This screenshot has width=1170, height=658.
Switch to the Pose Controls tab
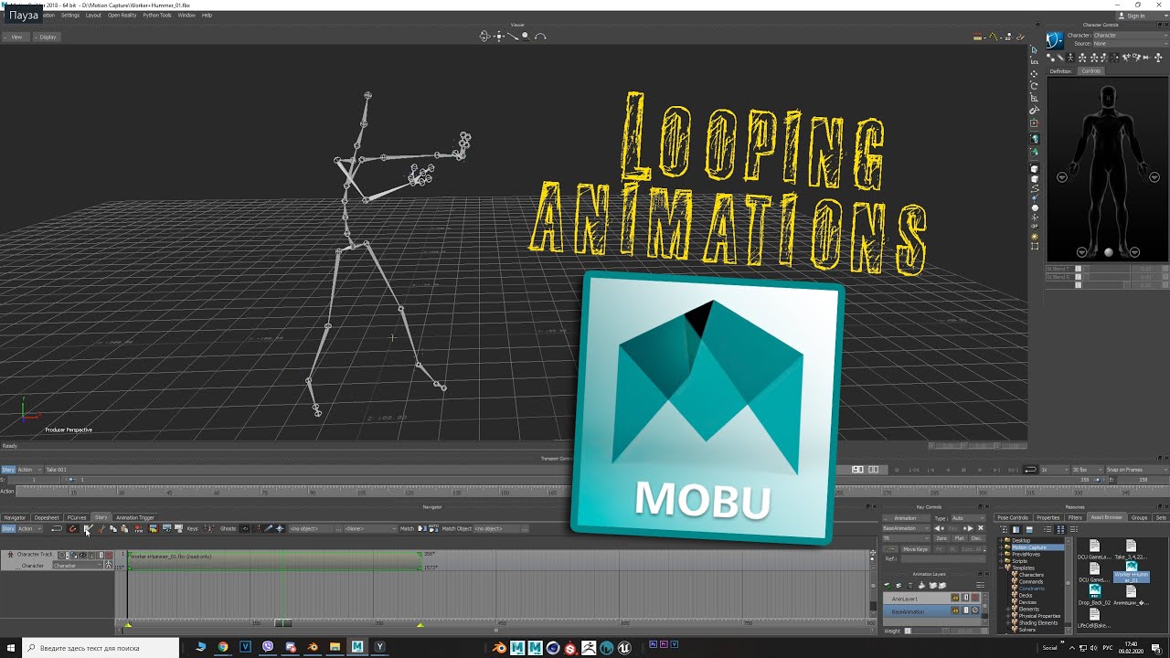click(1013, 517)
